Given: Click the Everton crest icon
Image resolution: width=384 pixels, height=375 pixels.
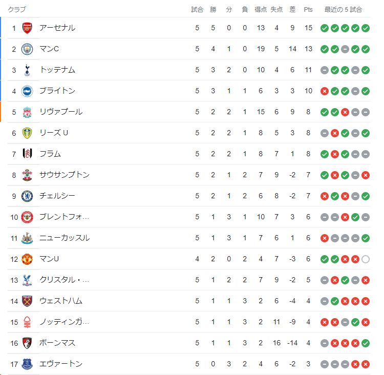Looking at the screenshot, I should [x=27, y=364].
